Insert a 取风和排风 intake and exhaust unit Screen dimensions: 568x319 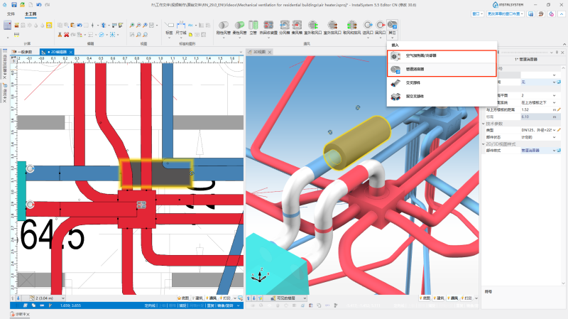[351, 28]
